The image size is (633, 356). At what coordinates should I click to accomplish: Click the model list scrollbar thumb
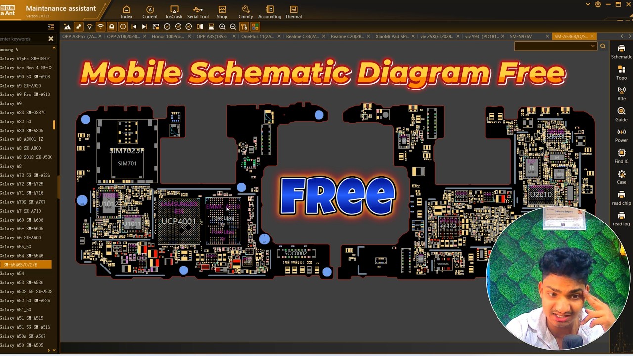click(54, 124)
